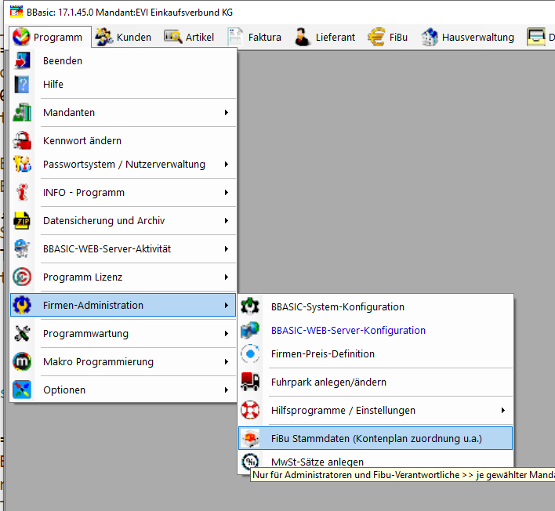
Task: Open BBASIC-WEB-Server-Konfiguration entry
Action: (375, 330)
